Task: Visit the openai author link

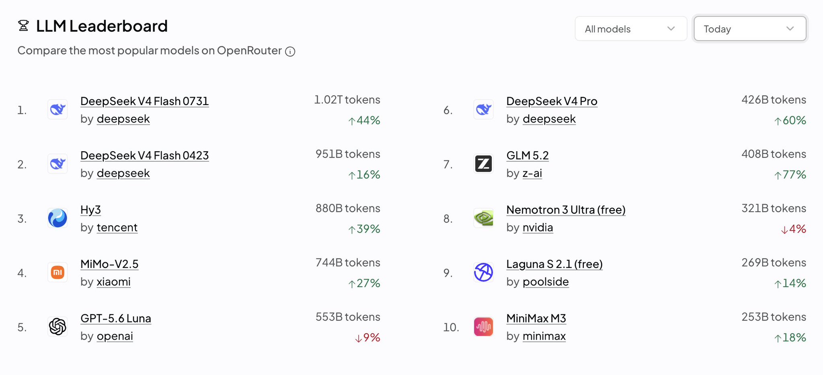Action: click(115, 336)
